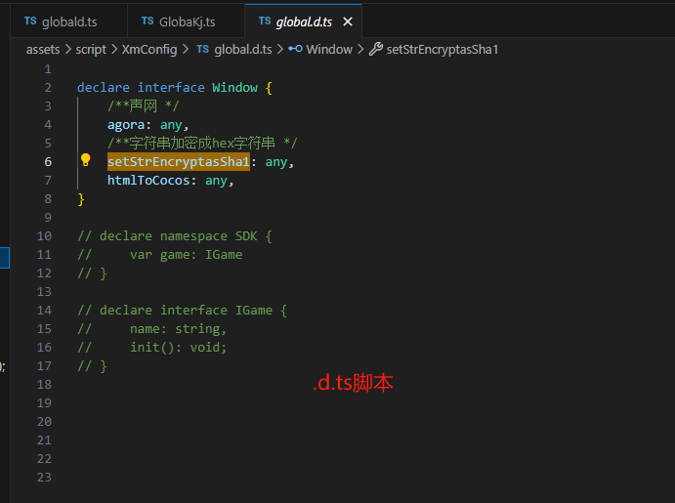Click the 字符串加密成hex字符串 comment

tap(202, 143)
